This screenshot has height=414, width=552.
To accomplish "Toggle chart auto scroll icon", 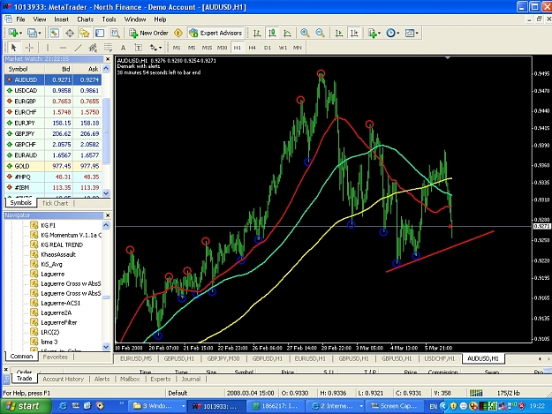I will pos(338,33).
